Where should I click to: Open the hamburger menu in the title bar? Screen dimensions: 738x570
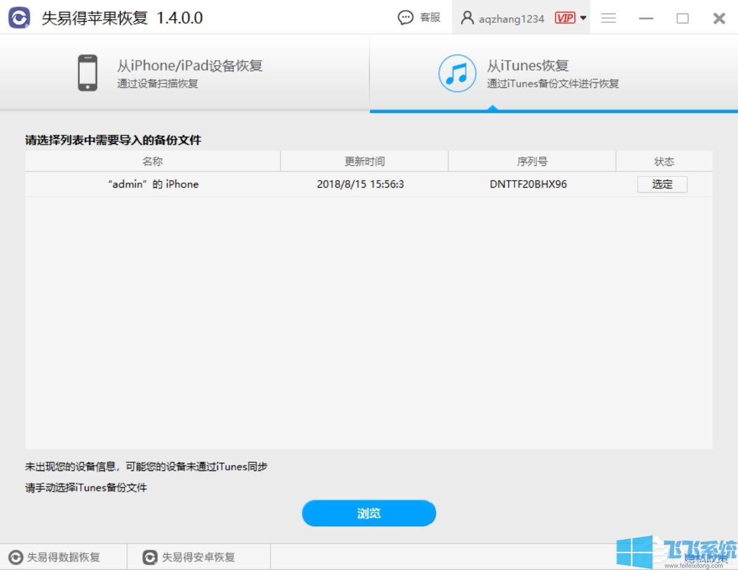[608, 18]
